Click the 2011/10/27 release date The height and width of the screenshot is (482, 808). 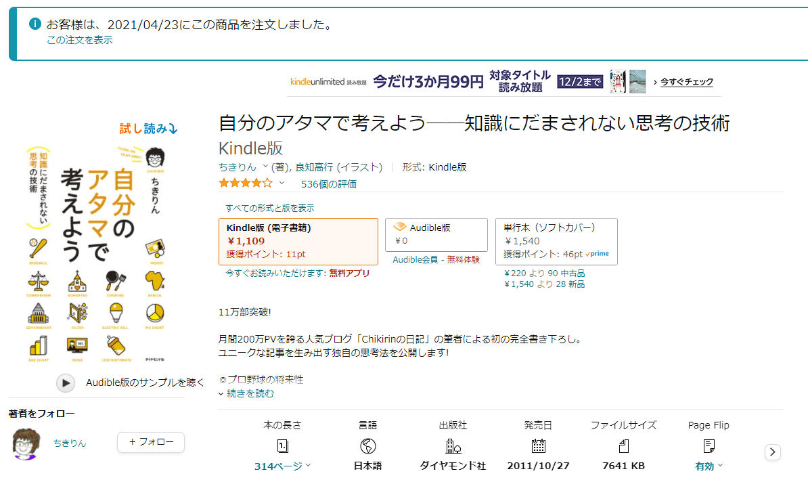pos(538,466)
